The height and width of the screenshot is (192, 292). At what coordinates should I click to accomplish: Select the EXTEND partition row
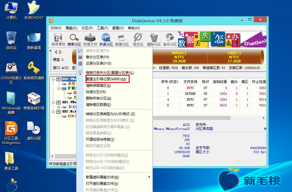pyautogui.click(x=209, y=94)
